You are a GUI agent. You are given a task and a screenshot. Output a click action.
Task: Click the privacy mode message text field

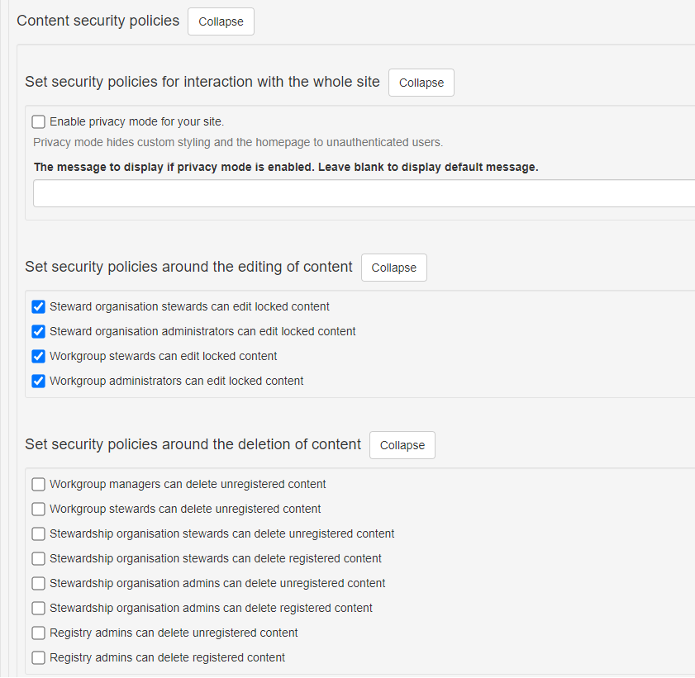(x=364, y=193)
